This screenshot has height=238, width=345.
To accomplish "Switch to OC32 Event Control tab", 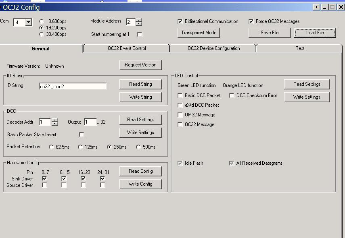I will click(127, 48).
